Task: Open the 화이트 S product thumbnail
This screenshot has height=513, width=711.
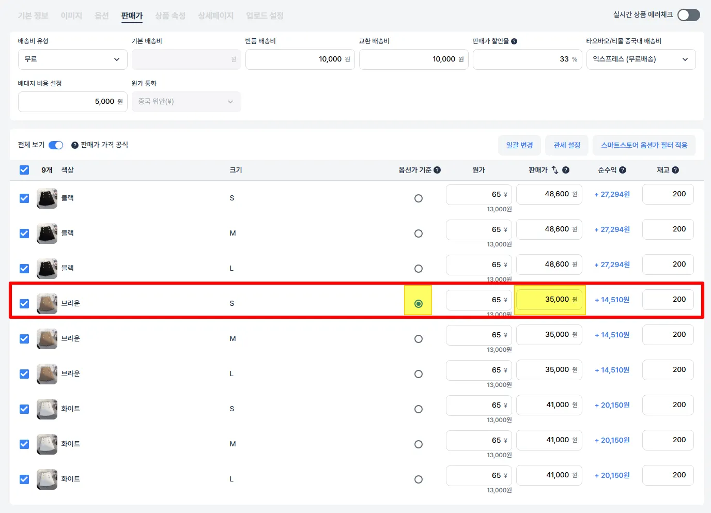Action: click(x=47, y=409)
